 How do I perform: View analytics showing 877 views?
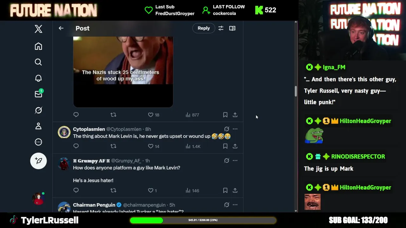(192, 115)
